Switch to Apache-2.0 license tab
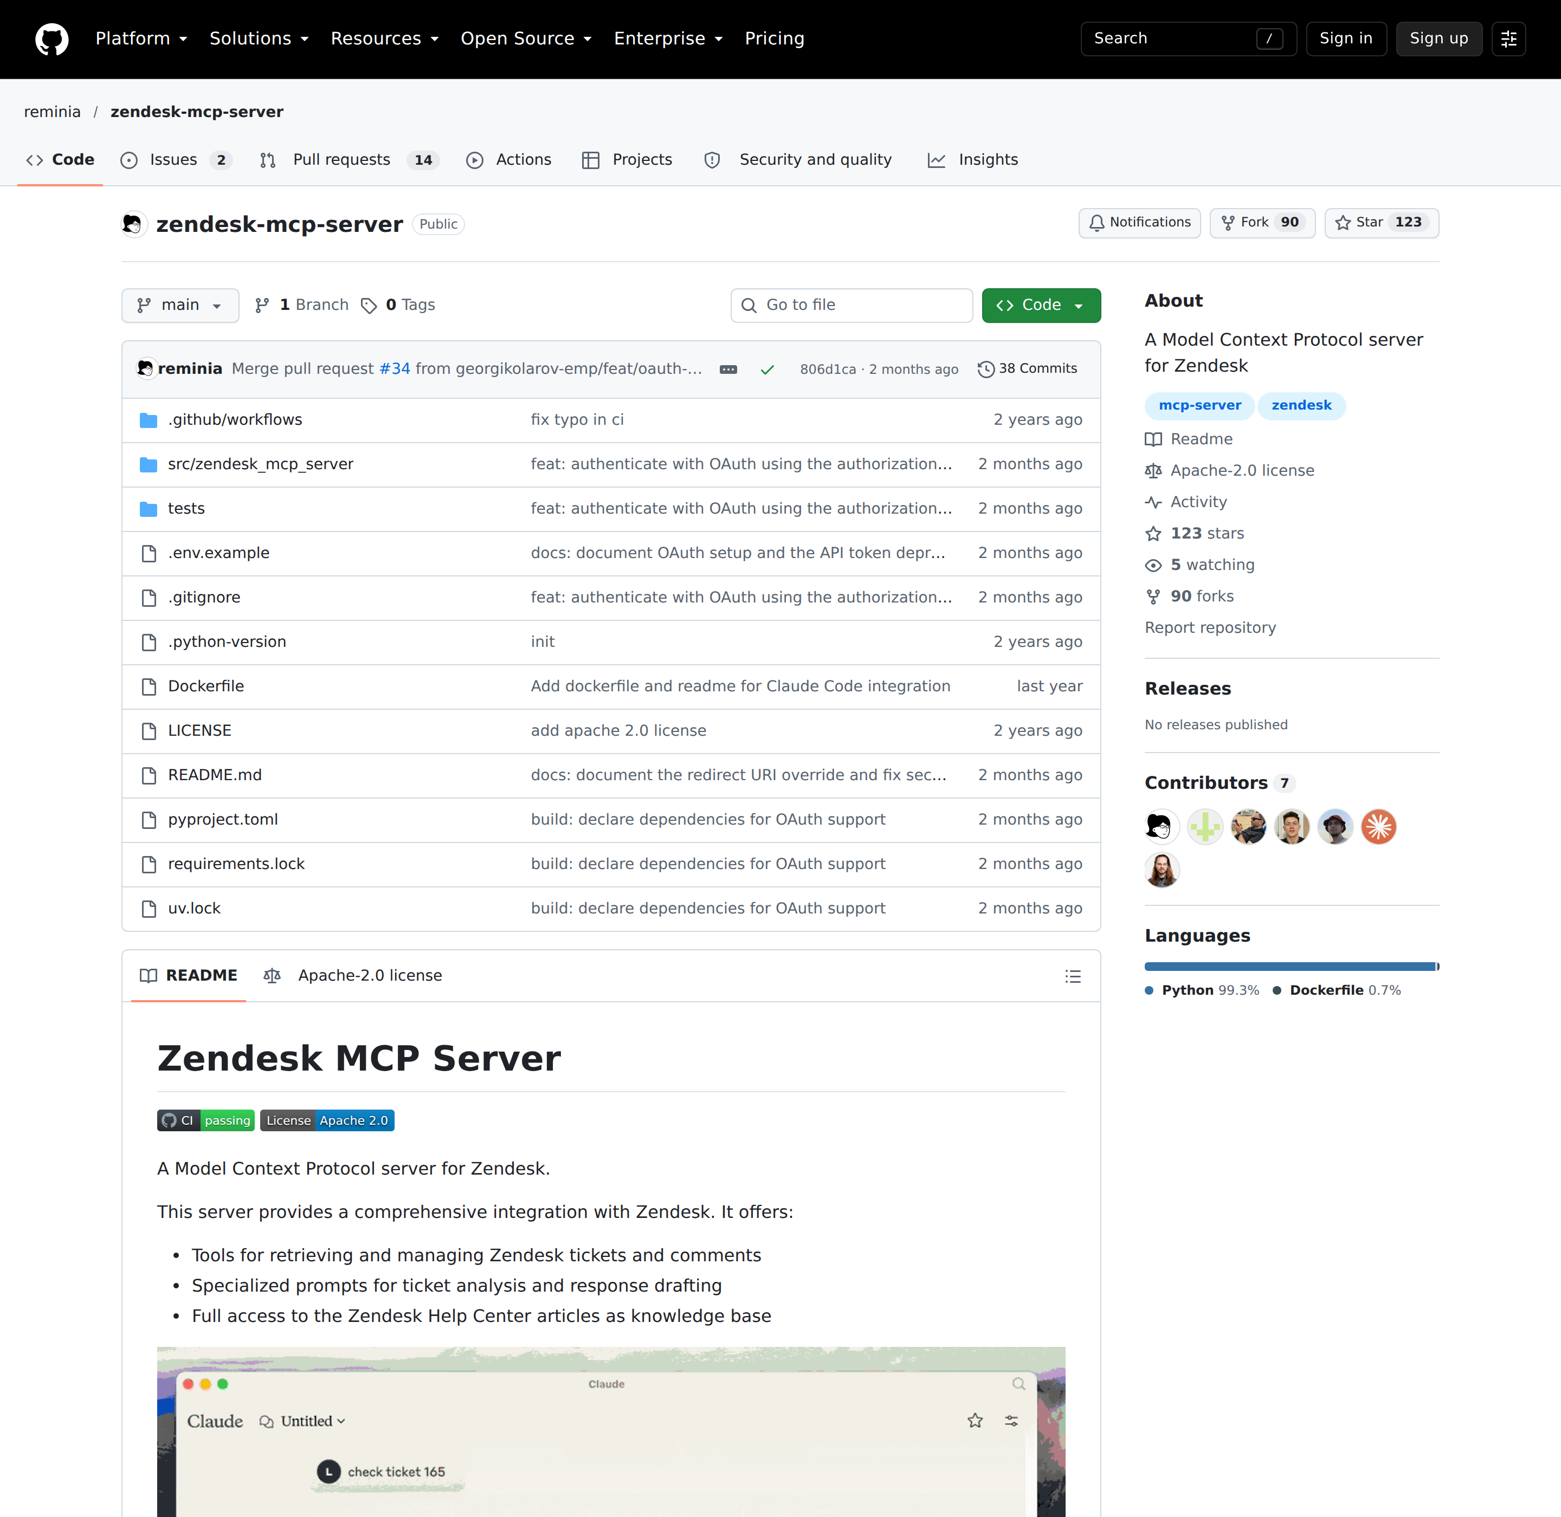Screen dimensions: 1561x1517 pos(352,976)
